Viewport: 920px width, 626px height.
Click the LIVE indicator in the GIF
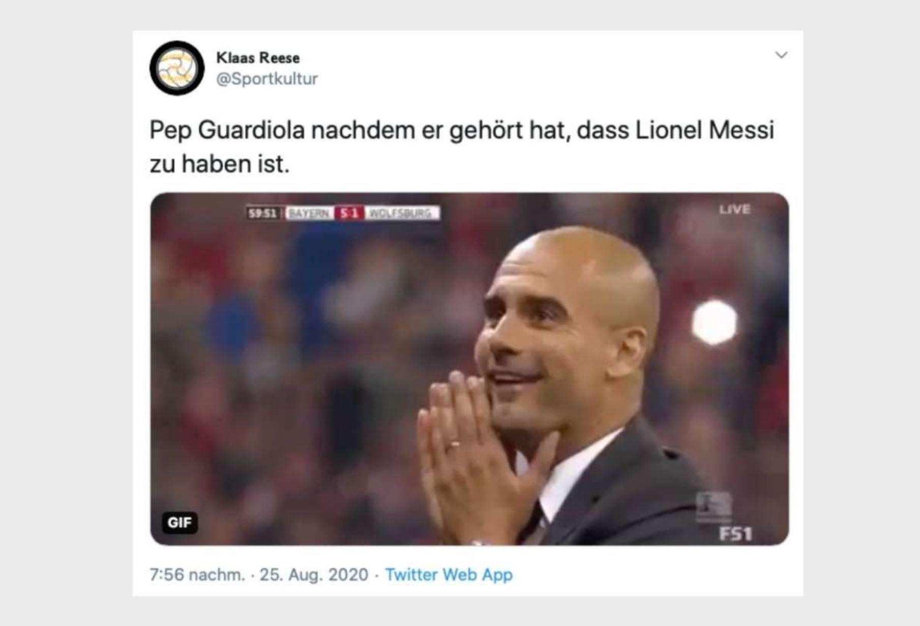coord(734,209)
